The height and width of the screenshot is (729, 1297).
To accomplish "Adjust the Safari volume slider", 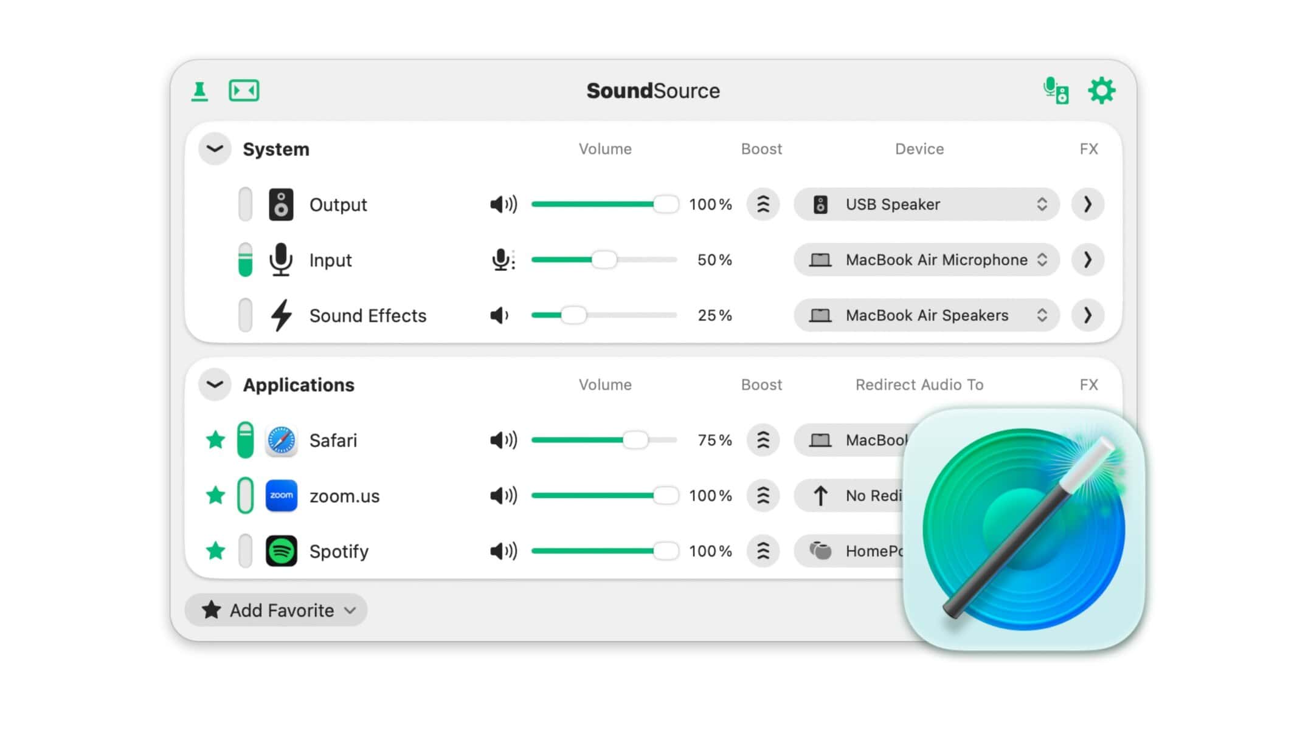I will point(604,440).
